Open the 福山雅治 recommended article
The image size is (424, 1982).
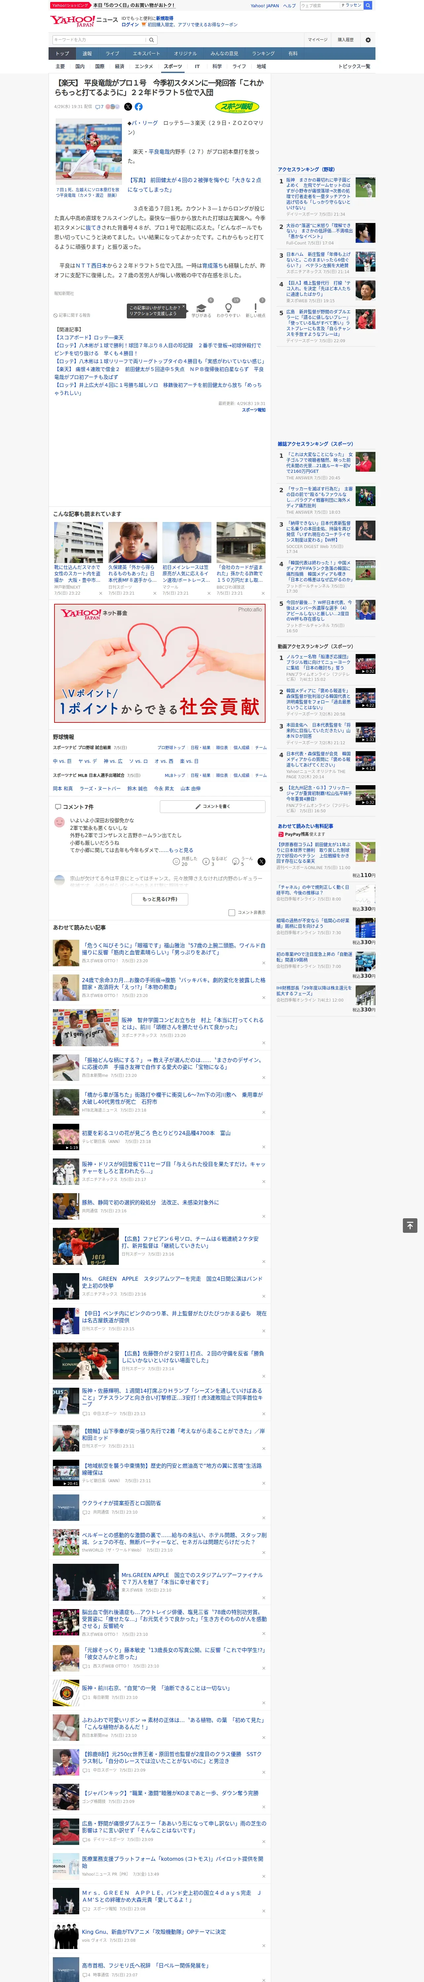[159, 953]
